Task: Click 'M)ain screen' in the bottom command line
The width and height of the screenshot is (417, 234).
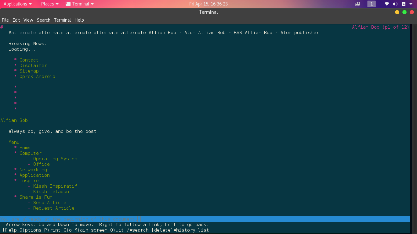Action: click(91, 230)
